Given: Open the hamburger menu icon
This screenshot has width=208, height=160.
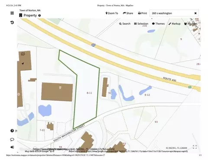Looking at the screenshot, I should pyautogui.click(x=12, y=13).
